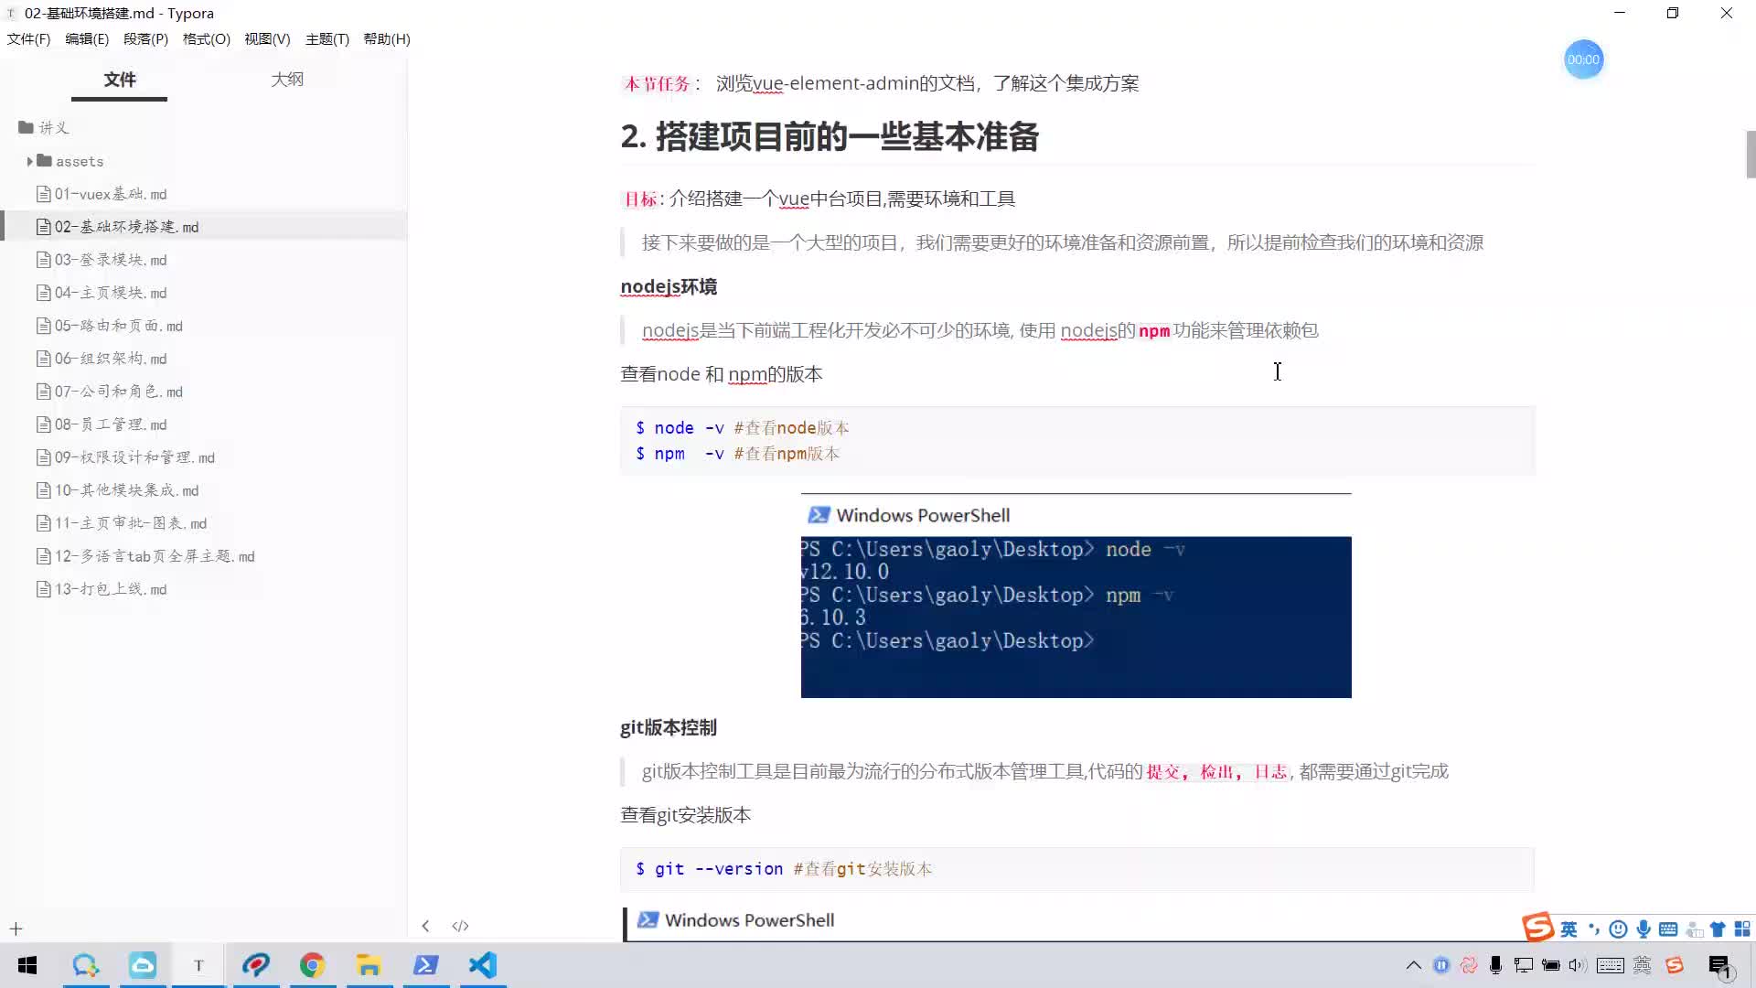Click Sogou voice input microphone on floating bar

1644,929
